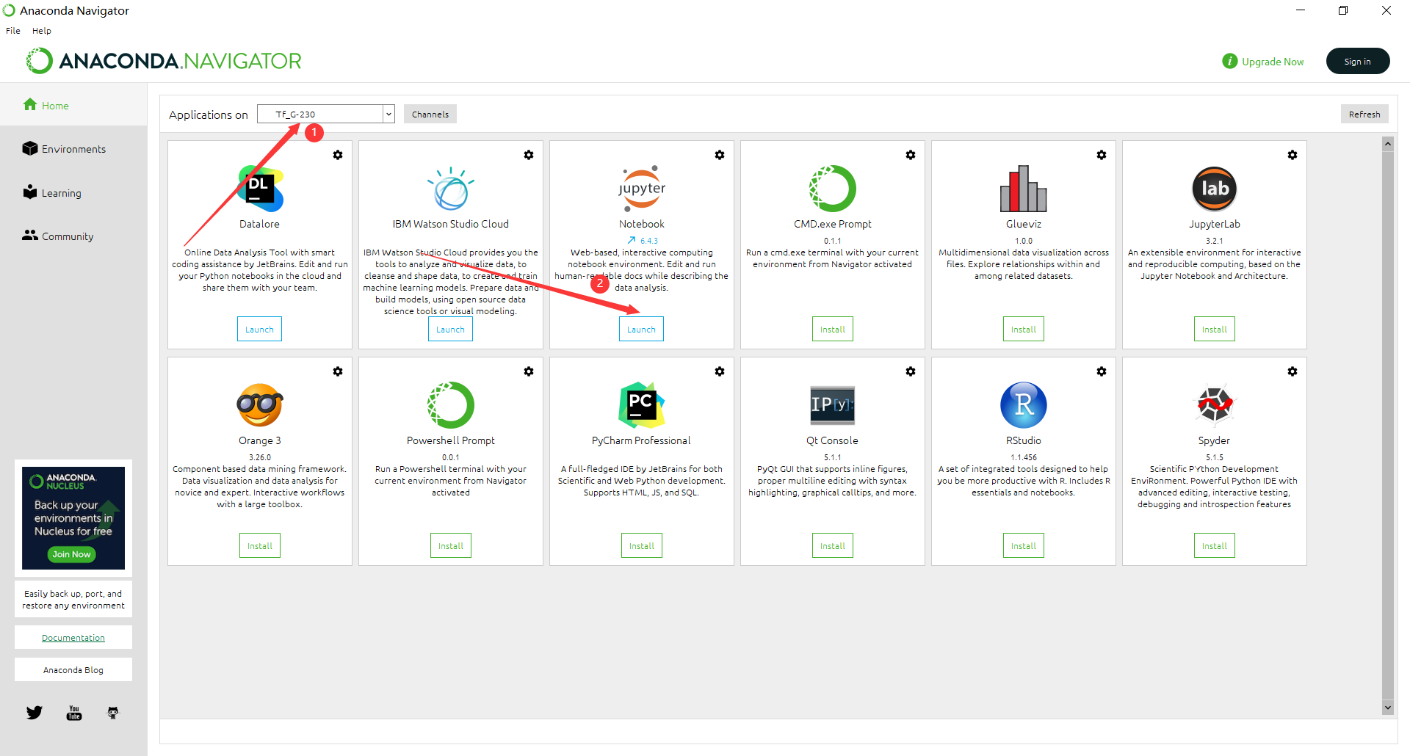Install Glueviz
The width and height of the screenshot is (1410, 756).
(x=1024, y=329)
